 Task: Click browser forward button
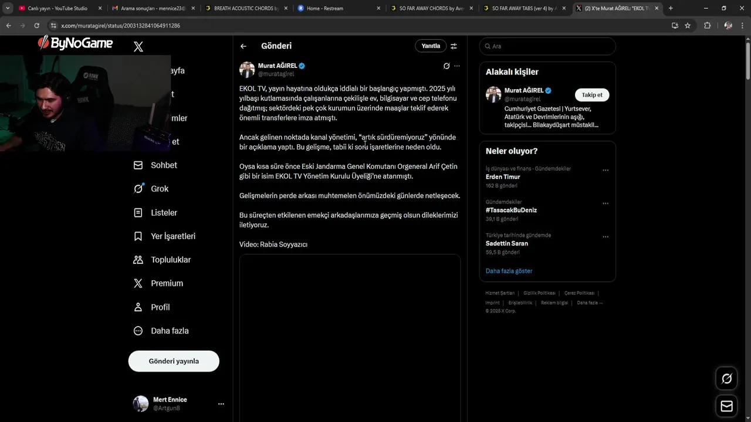pyautogui.click(x=23, y=26)
